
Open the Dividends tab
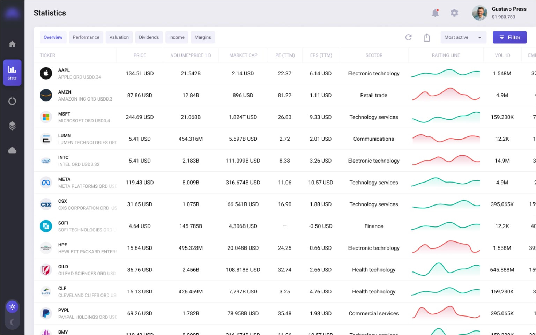click(x=149, y=37)
